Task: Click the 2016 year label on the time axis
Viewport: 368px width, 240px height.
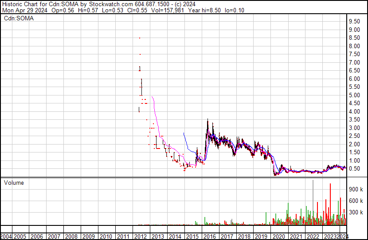Action: (209, 236)
